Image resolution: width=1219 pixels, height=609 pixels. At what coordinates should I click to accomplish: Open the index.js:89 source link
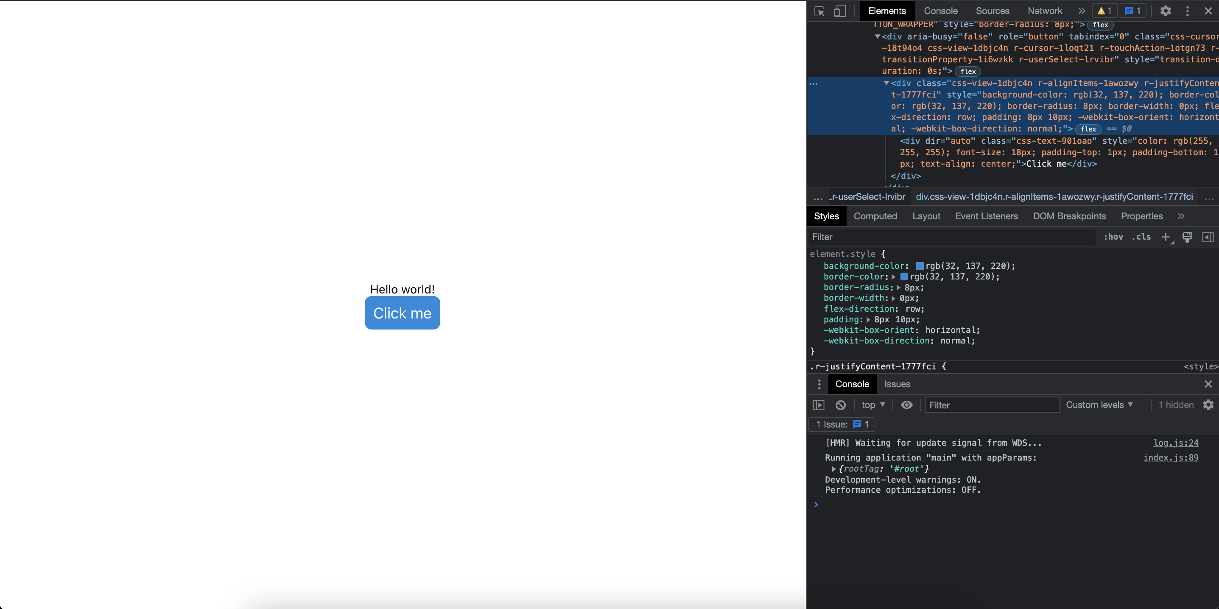tap(1171, 457)
